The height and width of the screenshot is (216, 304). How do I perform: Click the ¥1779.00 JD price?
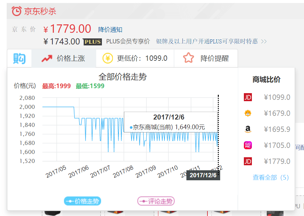pos(67,29)
